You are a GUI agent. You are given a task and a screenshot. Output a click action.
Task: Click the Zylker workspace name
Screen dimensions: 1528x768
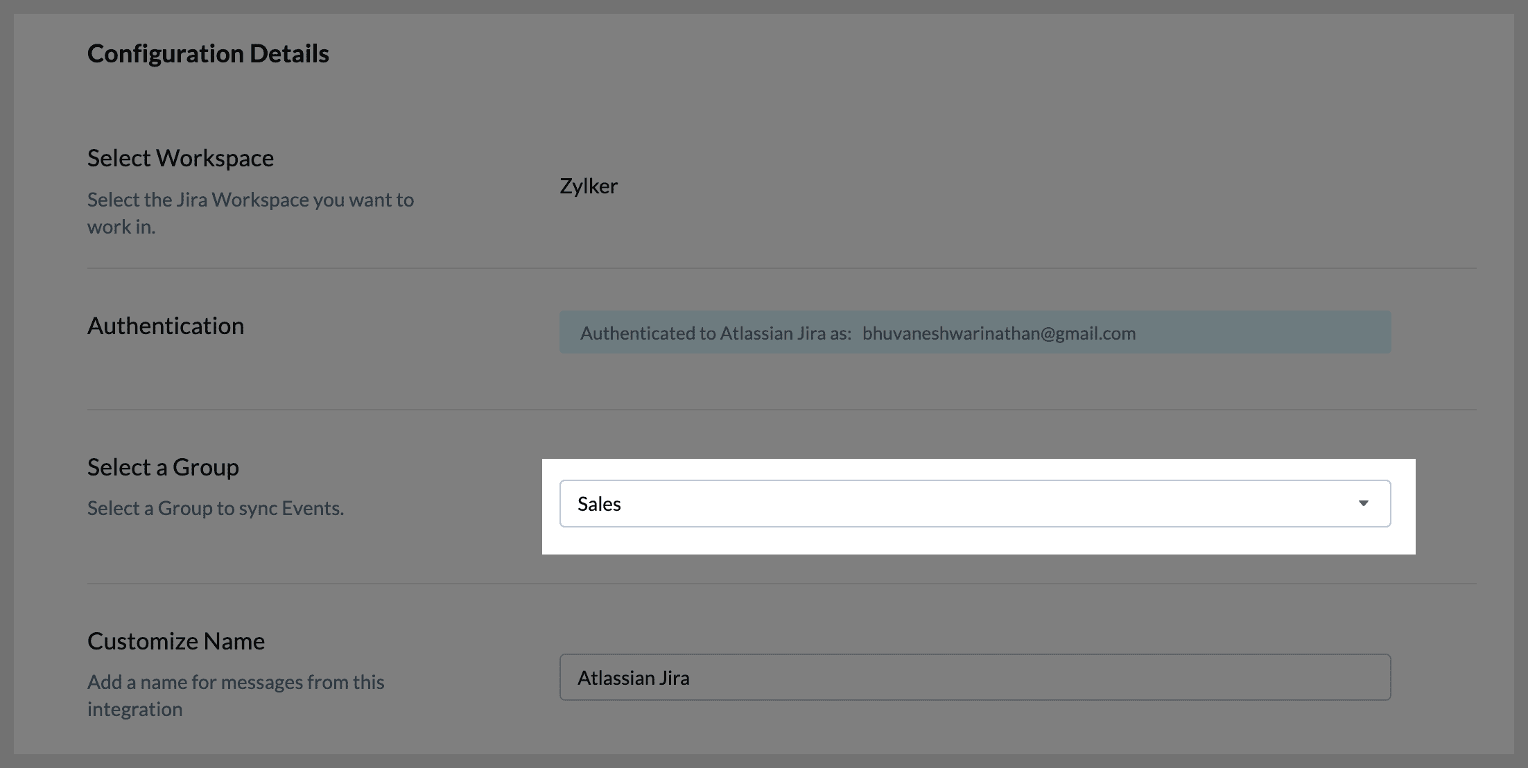tap(588, 186)
